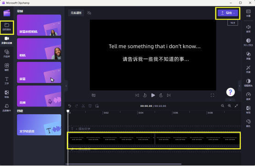The image size is (255, 166).
Task: Choose Screen and camera recording card
Action: [x=39, y=25]
